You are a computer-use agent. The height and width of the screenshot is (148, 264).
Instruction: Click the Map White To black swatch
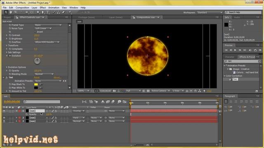click(x=36, y=88)
